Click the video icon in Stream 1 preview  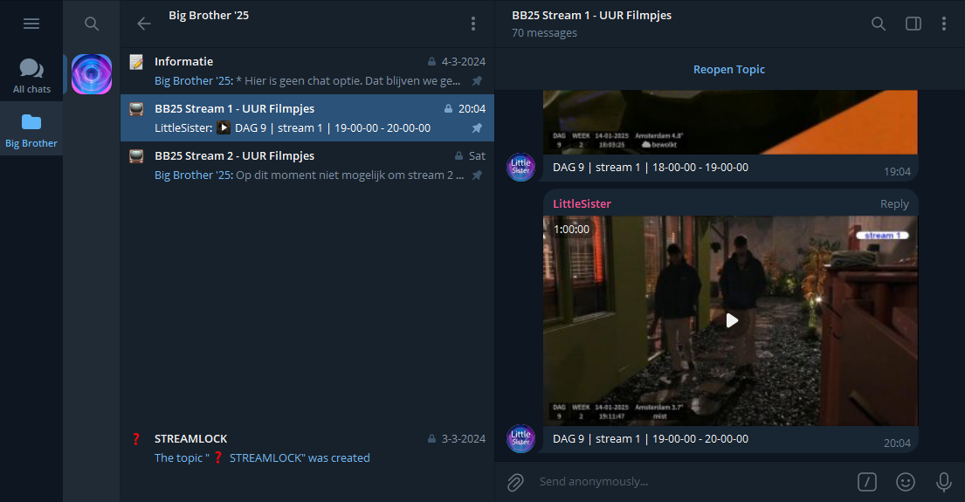[224, 128]
